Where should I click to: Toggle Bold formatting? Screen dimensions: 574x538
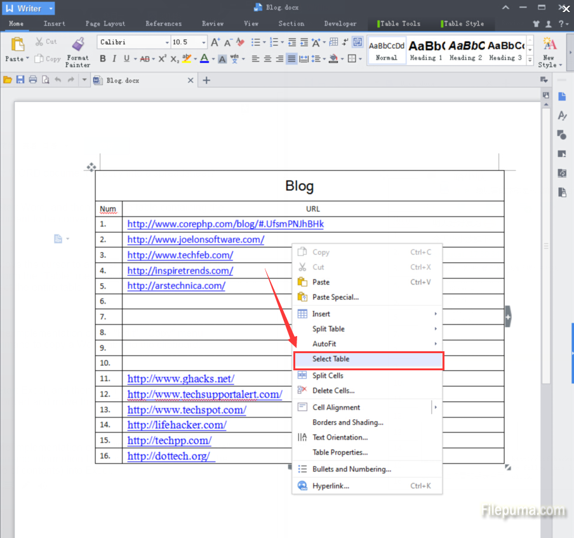pyautogui.click(x=103, y=59)
